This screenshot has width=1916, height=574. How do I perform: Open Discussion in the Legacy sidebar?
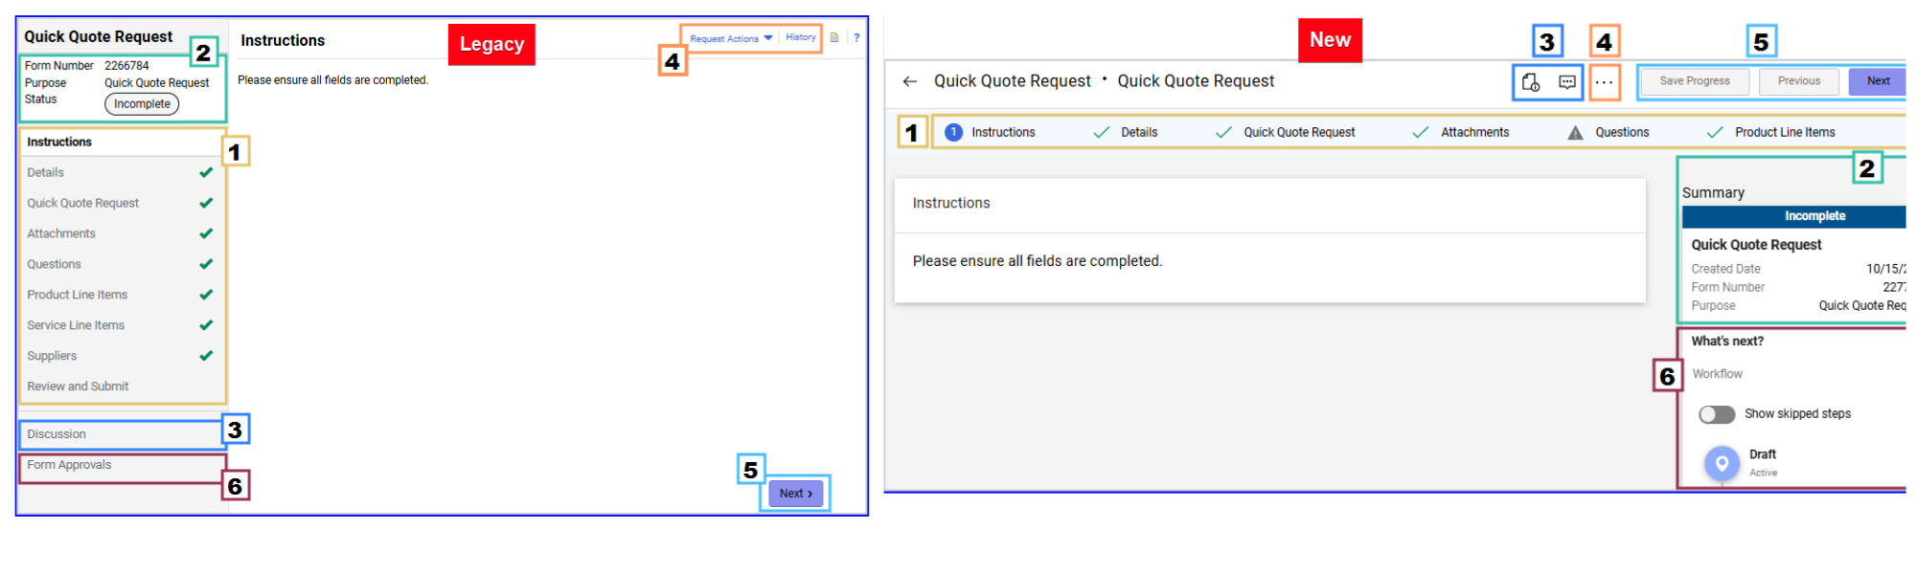tap(121, 434)
